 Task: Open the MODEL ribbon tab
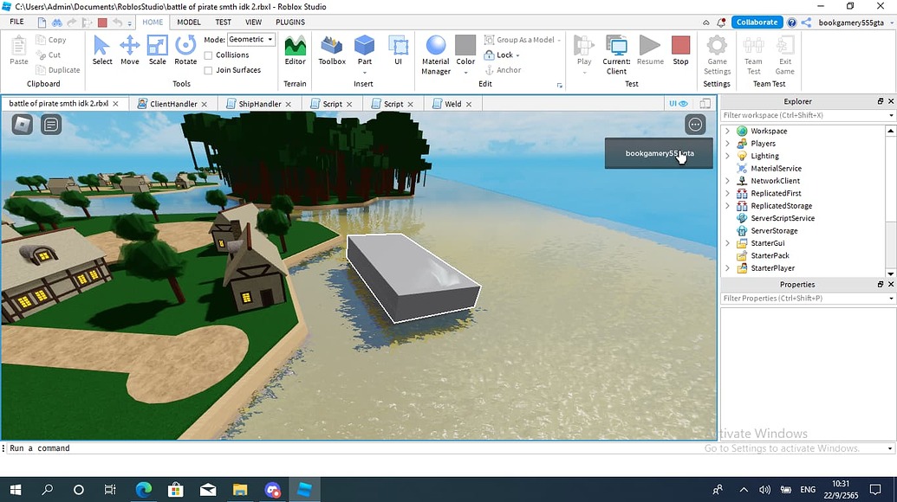click(188, 22)
